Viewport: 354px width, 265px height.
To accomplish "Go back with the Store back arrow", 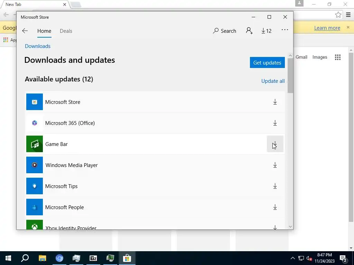I will [25, 31].
